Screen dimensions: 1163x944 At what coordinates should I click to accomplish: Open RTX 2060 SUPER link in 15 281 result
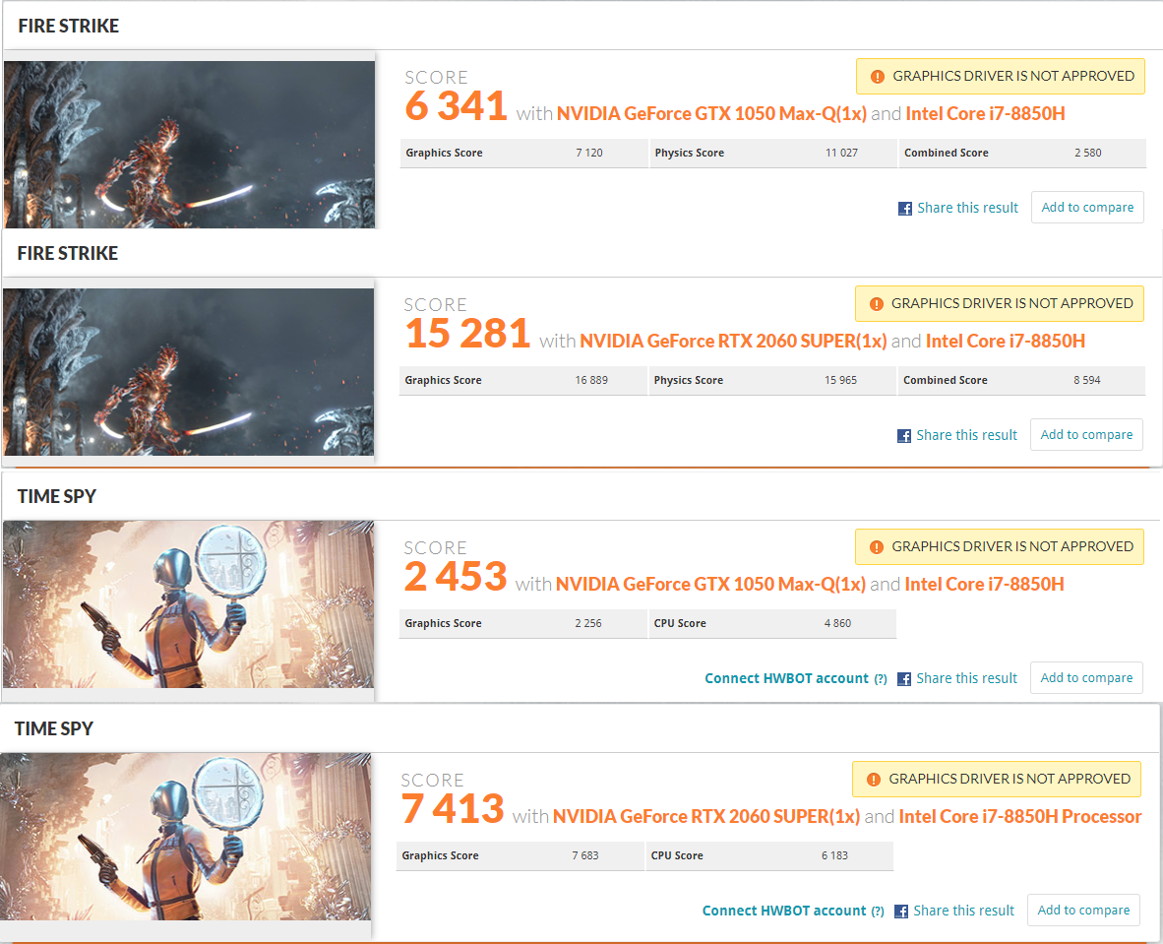pos(733,341)
